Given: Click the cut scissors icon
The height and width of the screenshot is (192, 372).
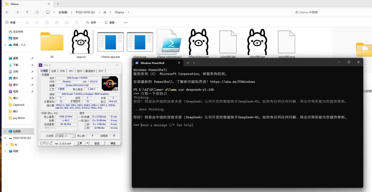Looking at the screenshot, I should [27, 22].
